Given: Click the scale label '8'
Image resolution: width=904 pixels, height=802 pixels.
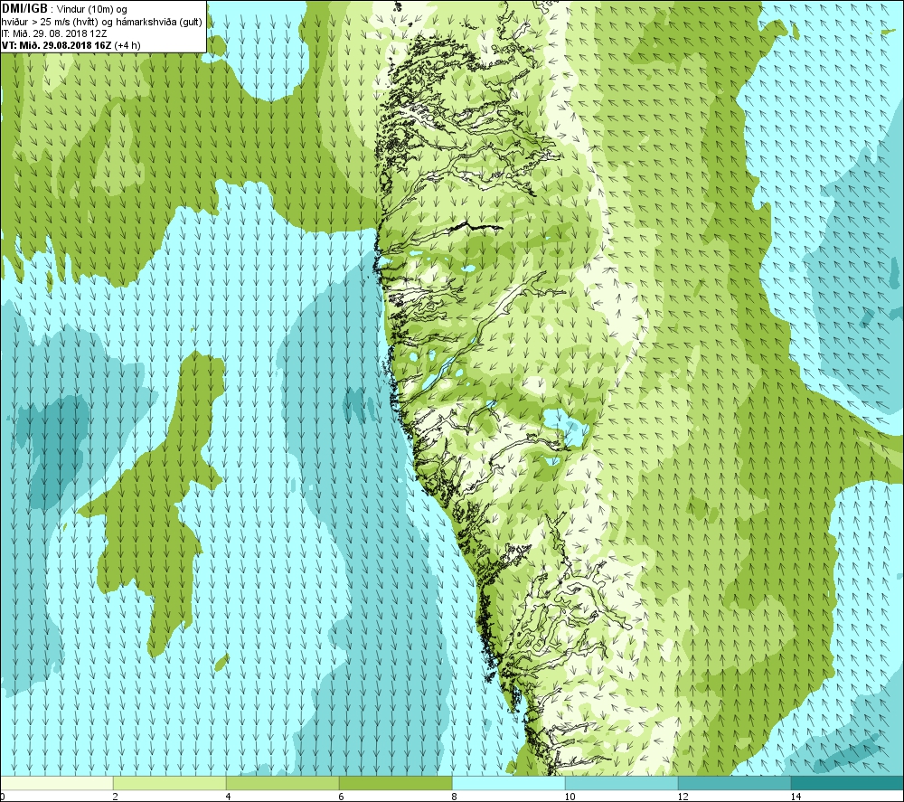Looking at the screenshot, I should [x=455, y=797].
